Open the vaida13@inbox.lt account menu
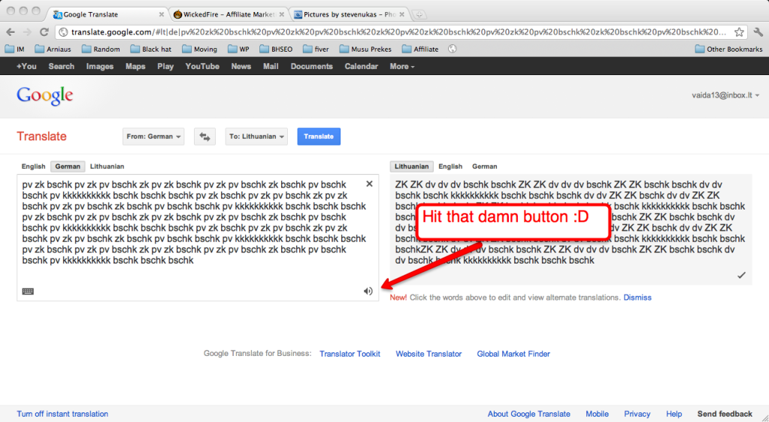The width and height of the screenshot is (769, 422). tap(725, 95)
